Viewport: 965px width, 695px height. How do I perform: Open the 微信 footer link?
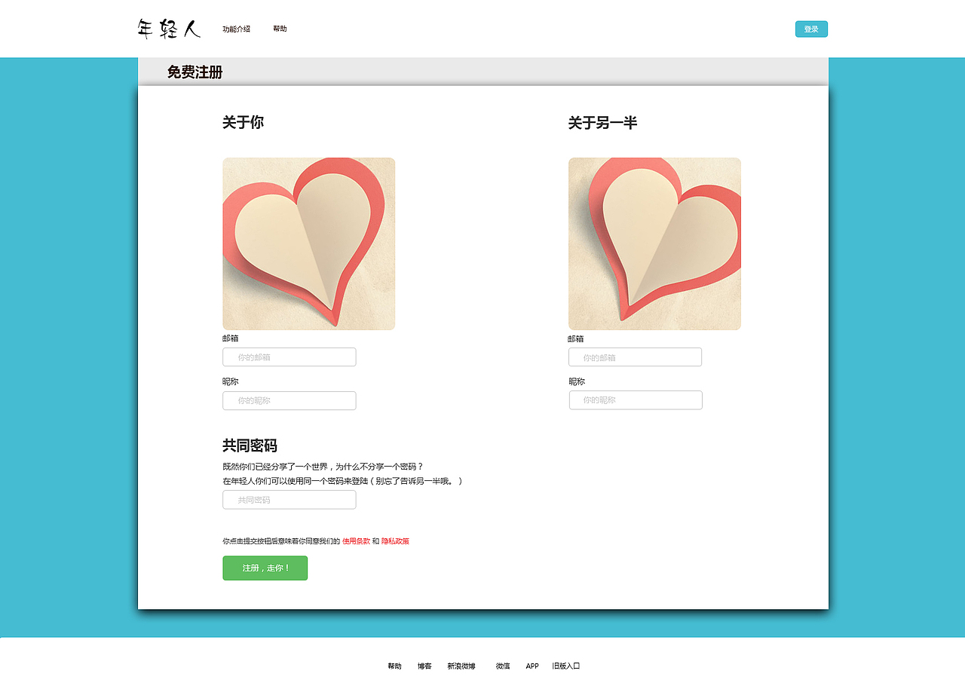(x=502, y=666)
